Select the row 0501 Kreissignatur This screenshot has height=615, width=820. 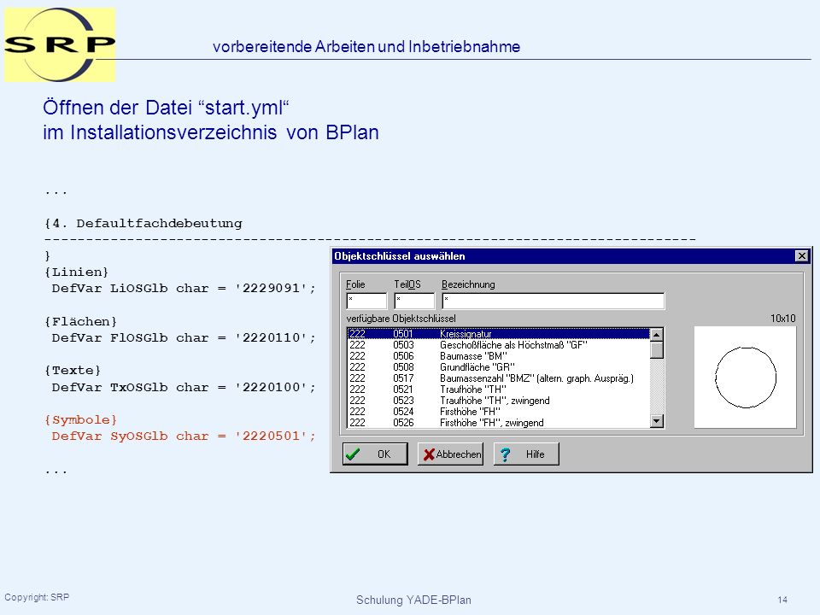pyautogui.click(x=498, y=334)
